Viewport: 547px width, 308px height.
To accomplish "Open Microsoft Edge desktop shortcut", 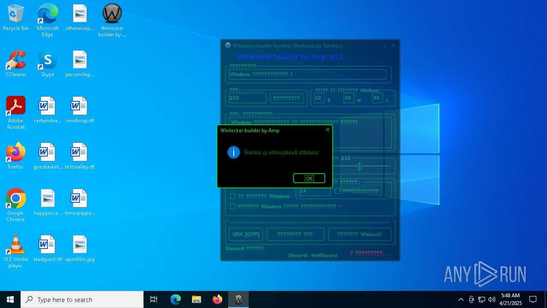I will (x=47, y=20).
